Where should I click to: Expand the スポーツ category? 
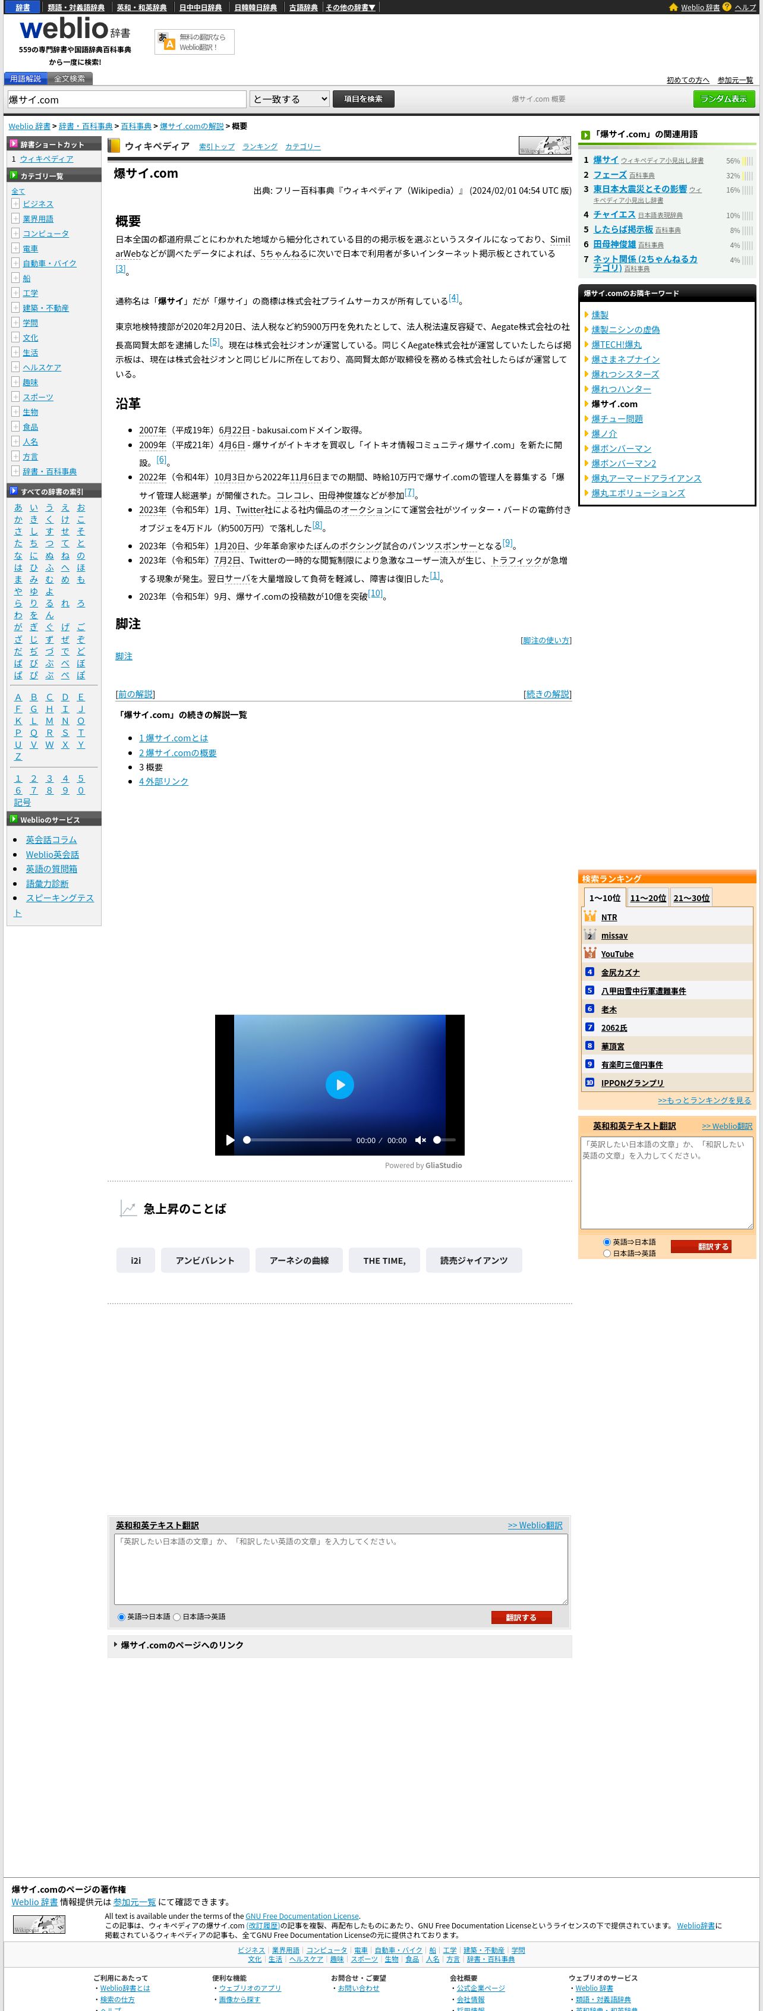pos(15,396)
